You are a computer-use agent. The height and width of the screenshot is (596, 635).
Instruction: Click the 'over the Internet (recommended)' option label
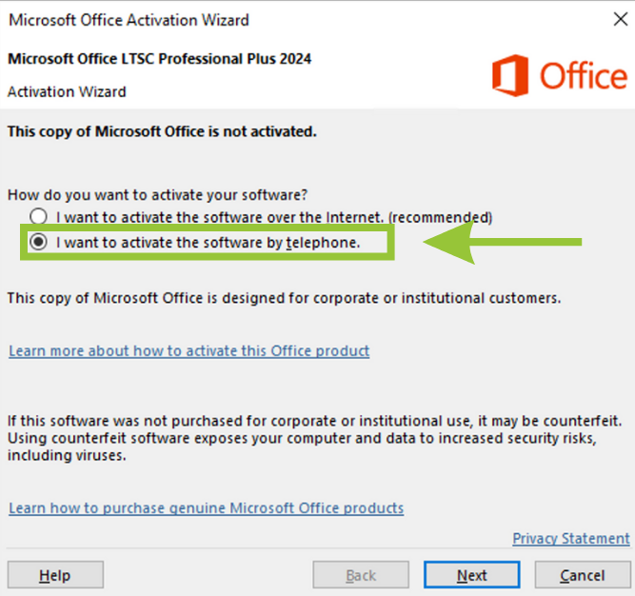pos(274,217)
